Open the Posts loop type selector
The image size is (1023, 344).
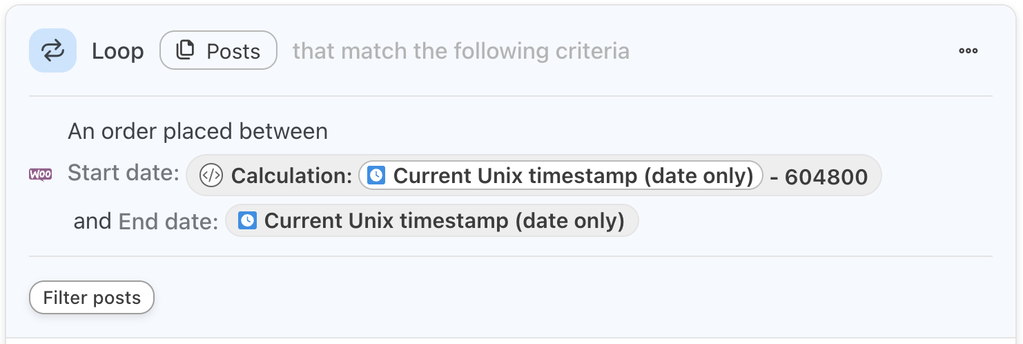[218, 50]
